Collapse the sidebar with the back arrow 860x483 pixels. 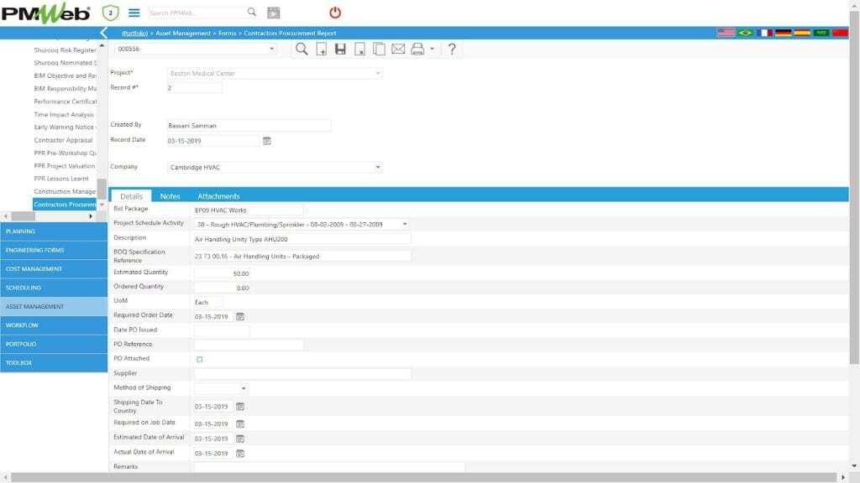pyautogui.click(x=103, y=33)
